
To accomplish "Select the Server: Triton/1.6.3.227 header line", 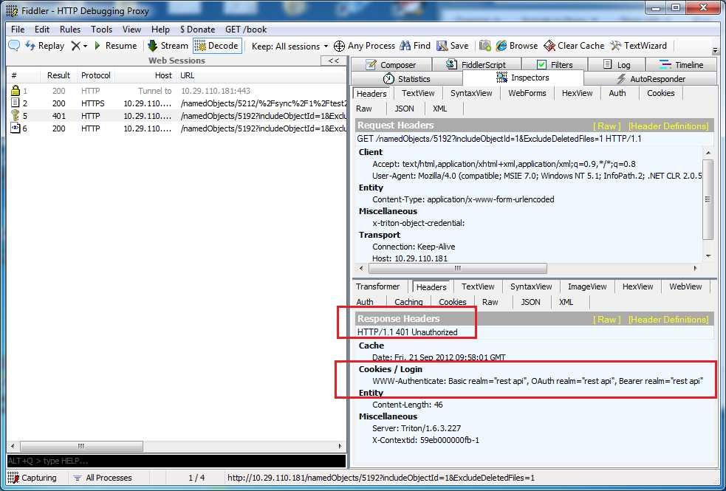I will 417,428.
